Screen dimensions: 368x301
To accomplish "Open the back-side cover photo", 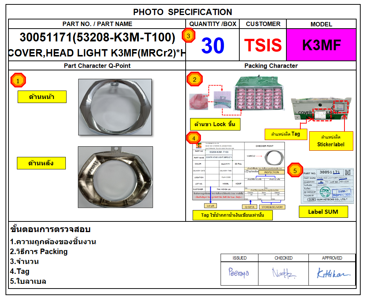I will coord(115,177).
